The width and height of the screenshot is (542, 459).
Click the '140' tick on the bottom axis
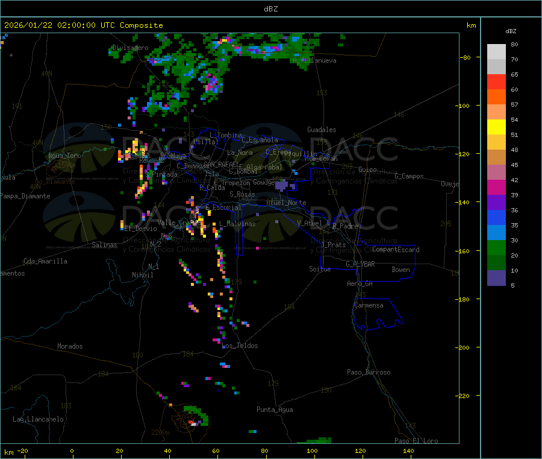pyautogui.click(x=408, y=451)
